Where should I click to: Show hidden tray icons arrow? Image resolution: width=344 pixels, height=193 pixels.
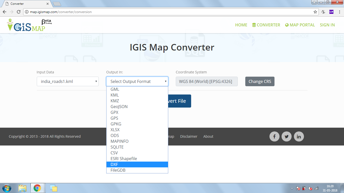pos(292,188)
